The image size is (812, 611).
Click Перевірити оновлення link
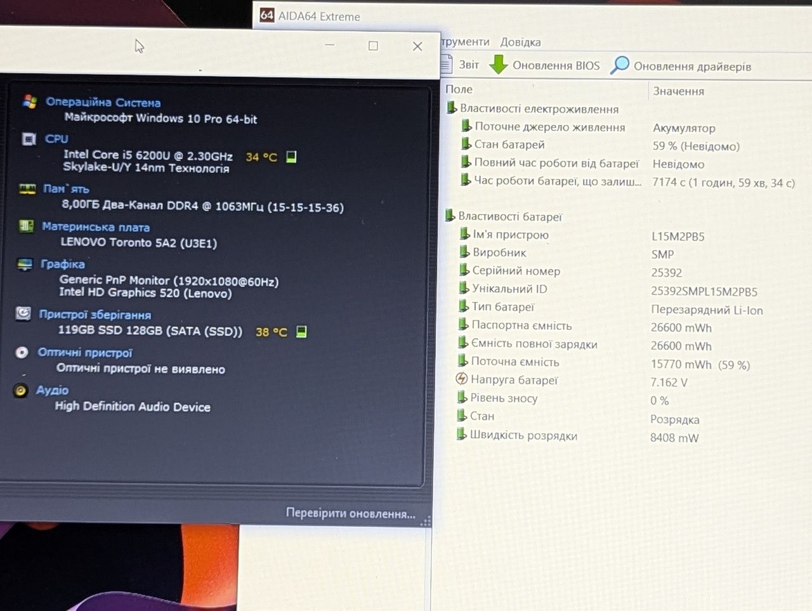pyautogui.click(x=350, y=513)
